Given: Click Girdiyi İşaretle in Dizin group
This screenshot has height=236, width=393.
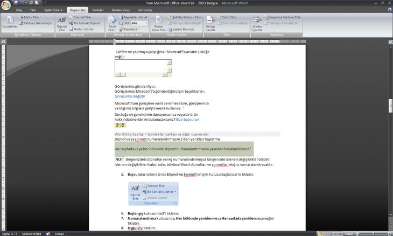Looking at the screenshot, I should click(210, 23).
